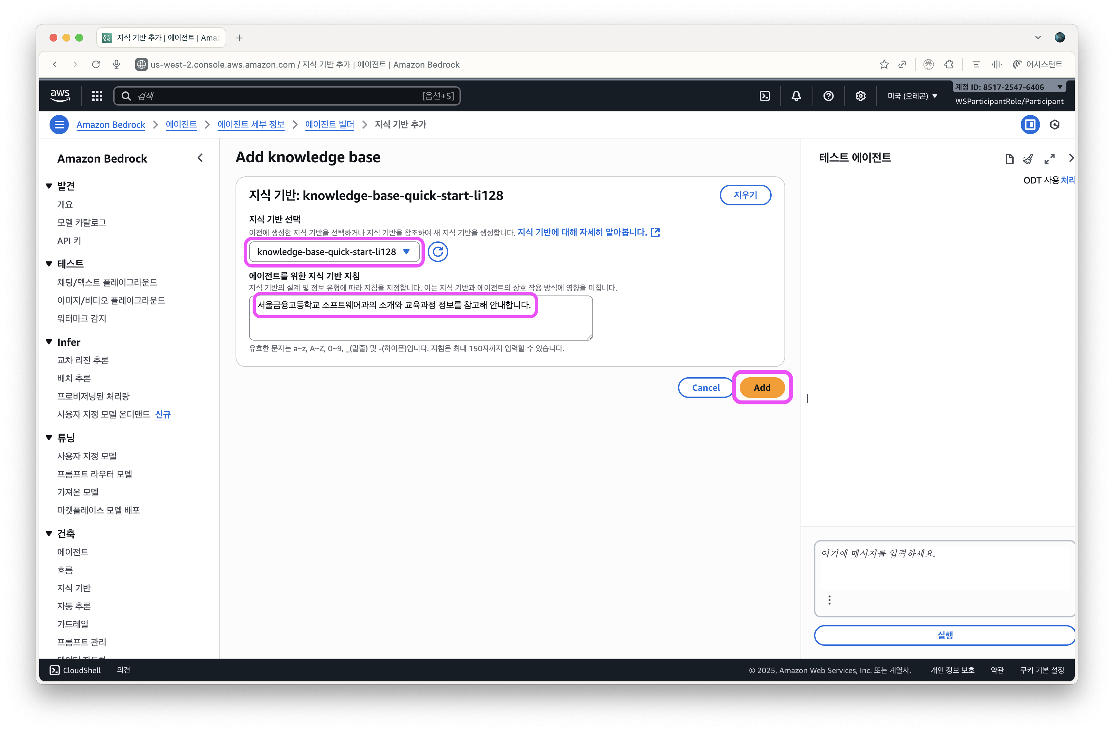
Task: Open the help question mark menu
Action: (x=828, y=96)
